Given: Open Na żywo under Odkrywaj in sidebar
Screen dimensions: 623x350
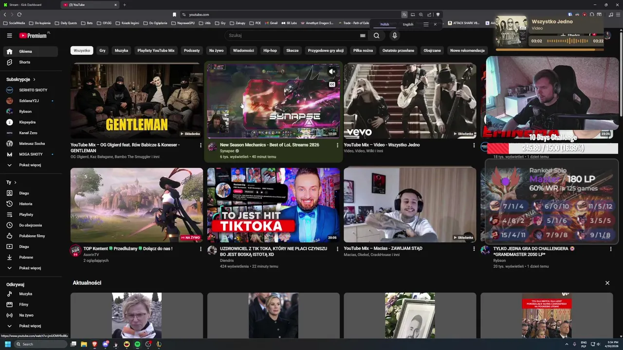Looking at the screenshot, I should 30,315.
